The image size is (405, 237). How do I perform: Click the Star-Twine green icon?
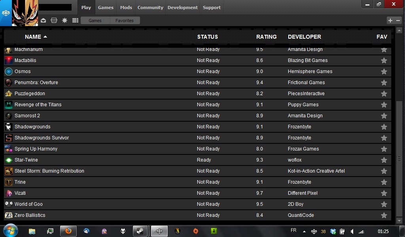(x=9, y=160)
